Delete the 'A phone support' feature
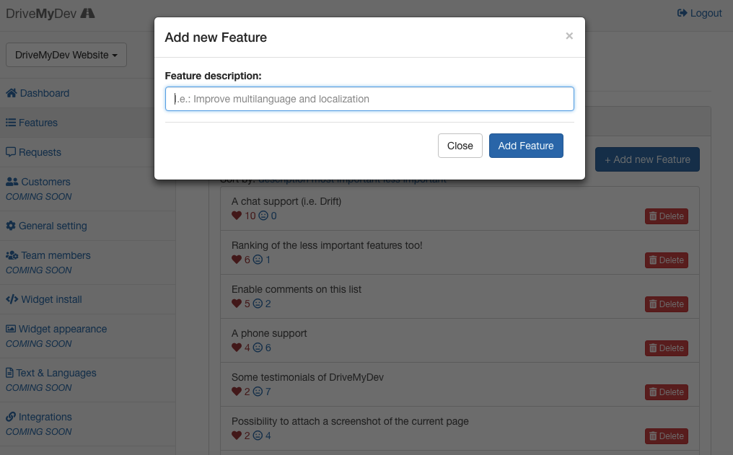Image resolution: width=733 pixels, height=455 pixels. [x=666, y=348]
